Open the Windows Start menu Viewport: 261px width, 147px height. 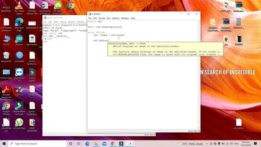point(4,143)
